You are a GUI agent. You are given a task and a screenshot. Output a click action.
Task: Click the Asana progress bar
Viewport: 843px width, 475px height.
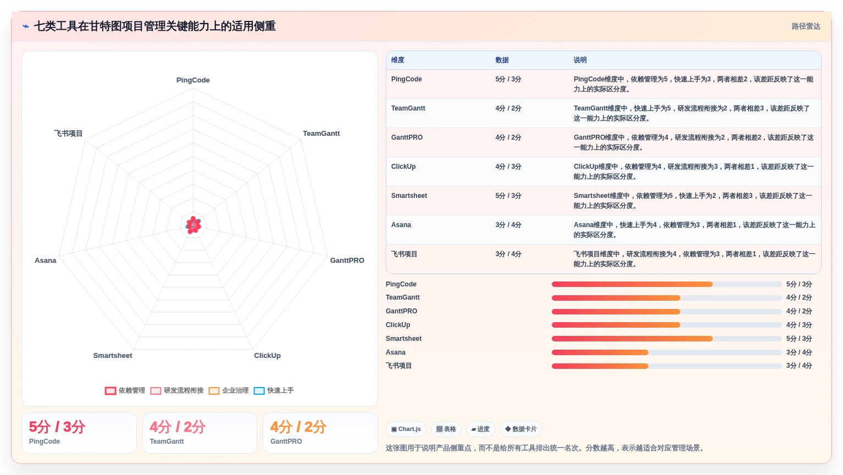(667, 352)
